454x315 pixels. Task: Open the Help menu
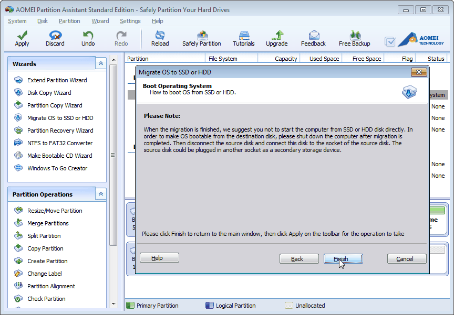157,21
